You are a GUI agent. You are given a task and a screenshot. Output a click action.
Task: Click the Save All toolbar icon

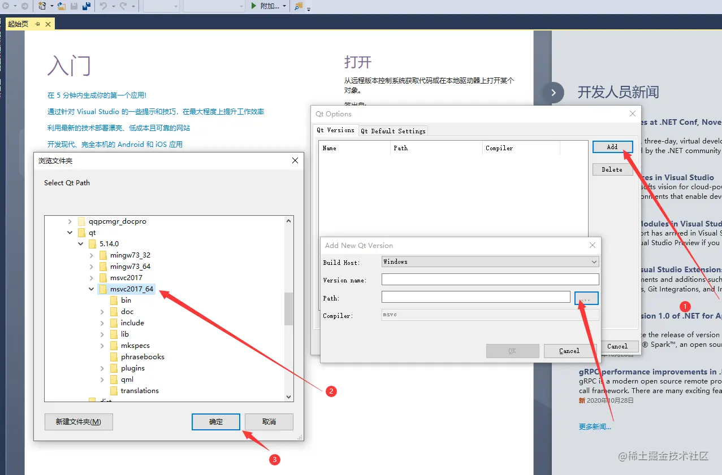87,6
